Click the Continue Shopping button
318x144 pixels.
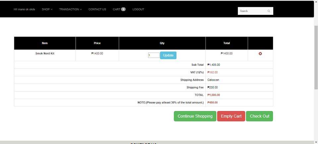click(195, 116)
